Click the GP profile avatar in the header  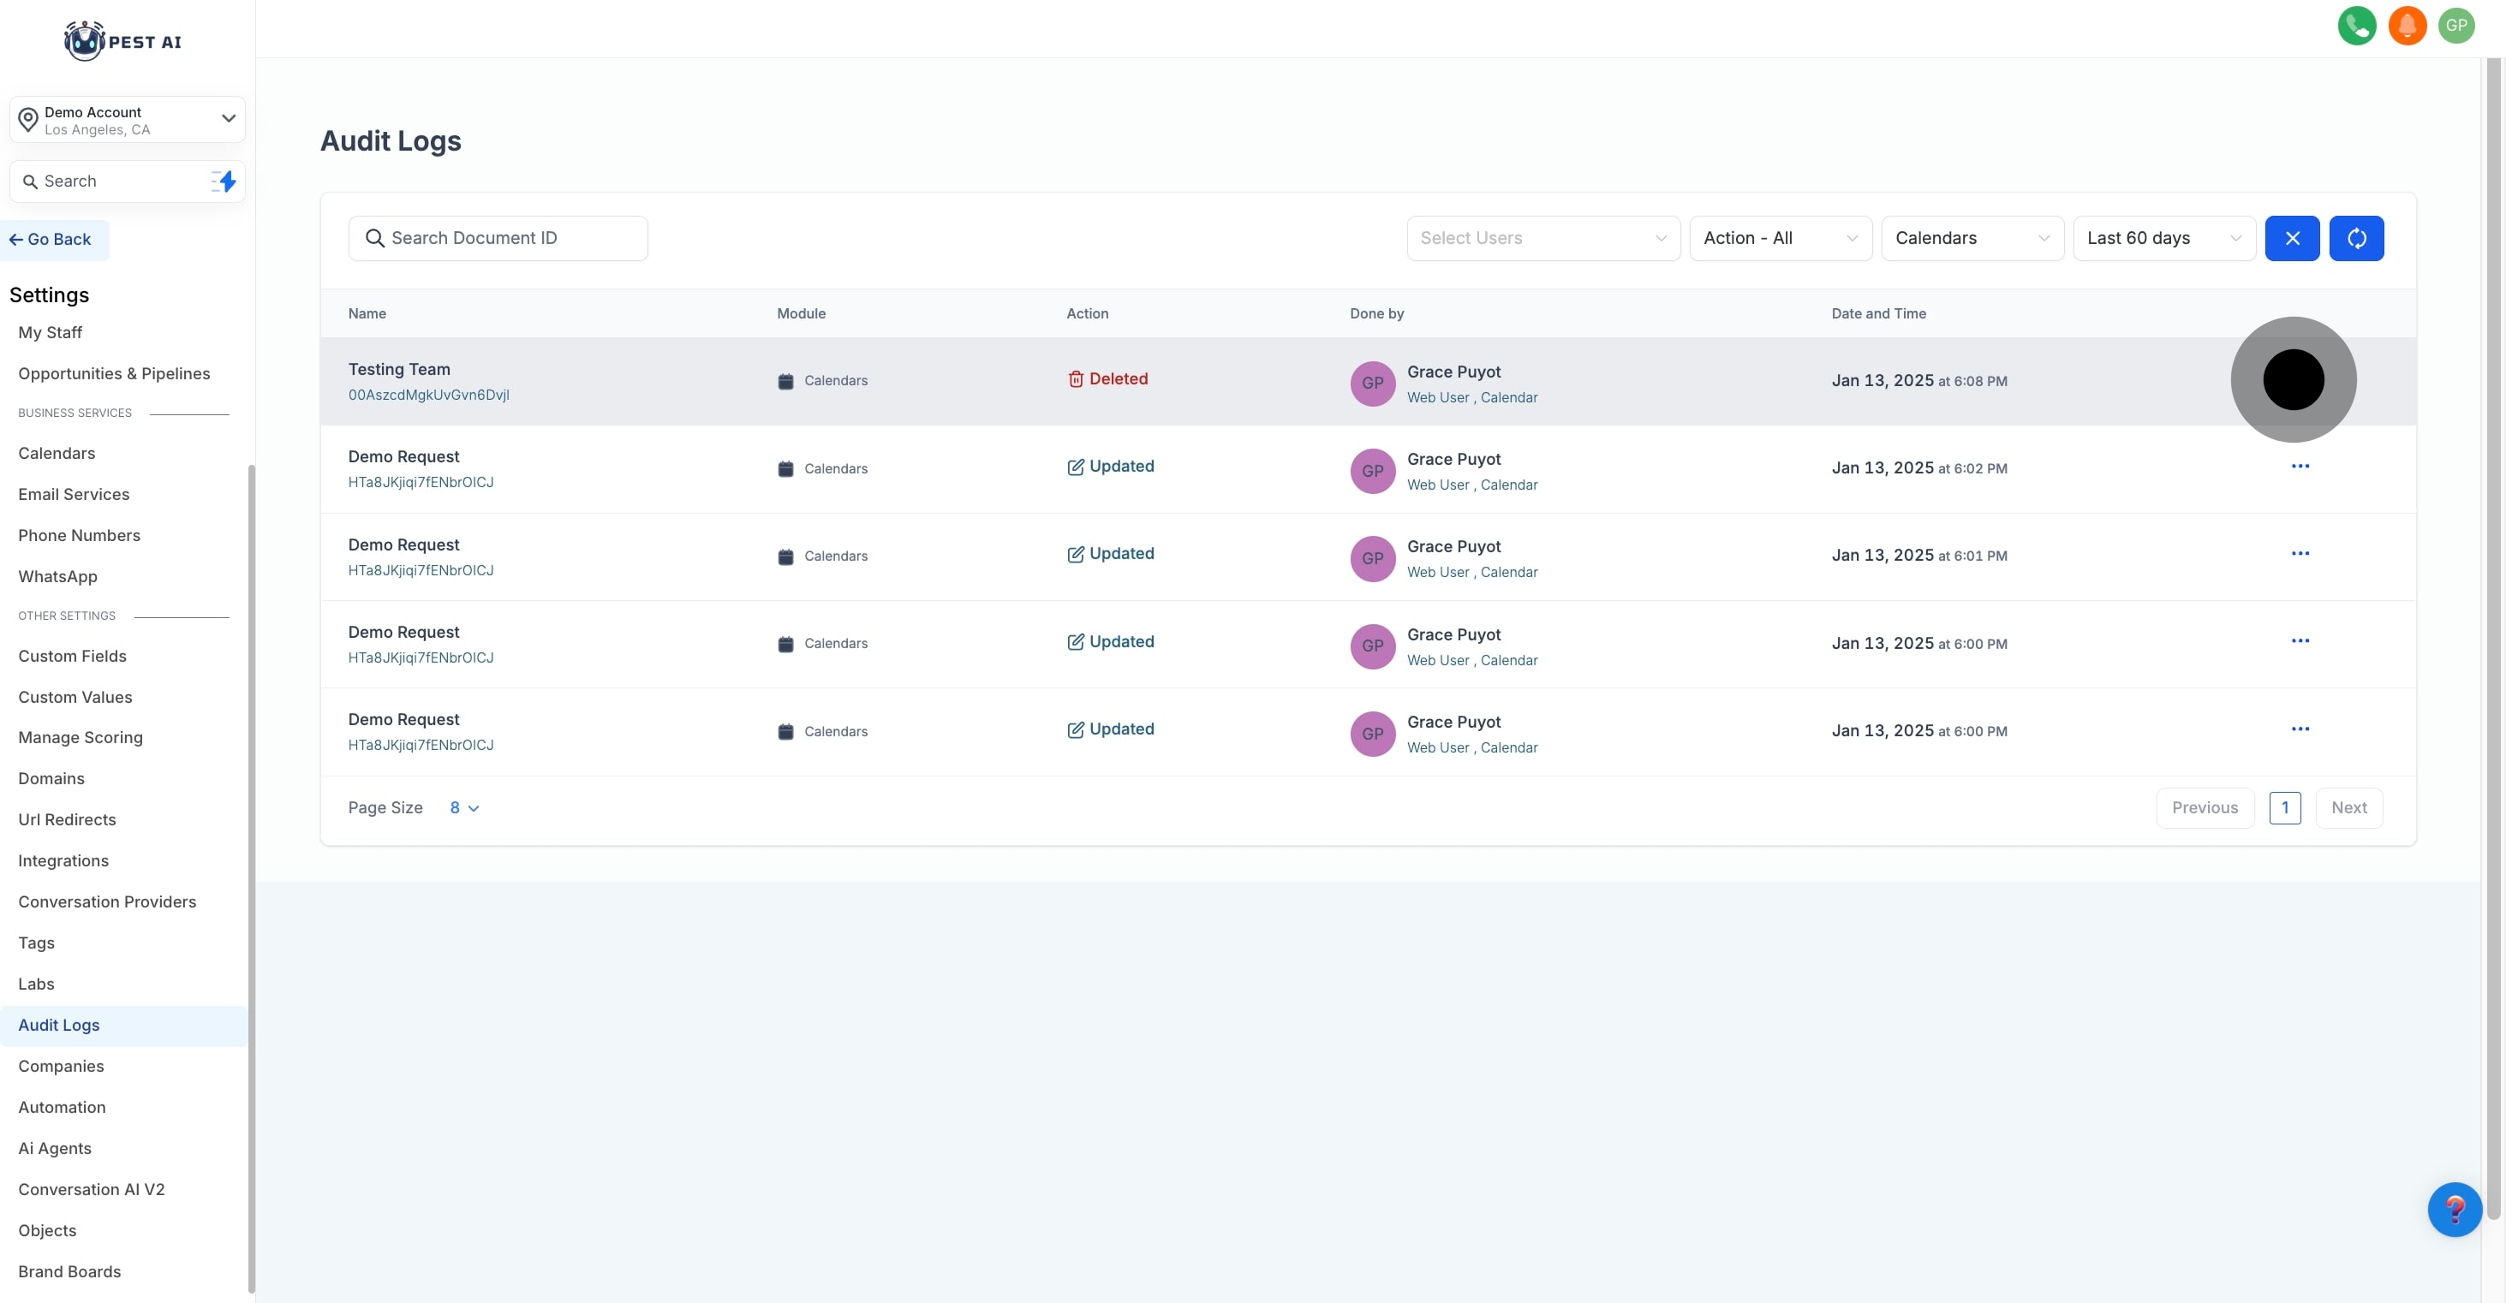click(x=2456, y=27)
